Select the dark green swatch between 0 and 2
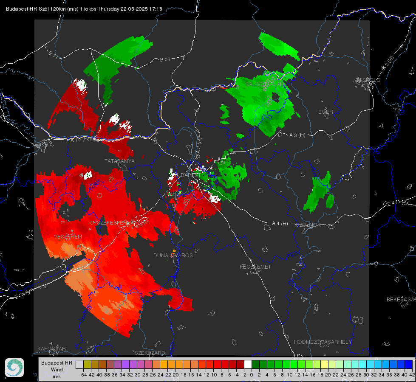 (x=255, y=364)
